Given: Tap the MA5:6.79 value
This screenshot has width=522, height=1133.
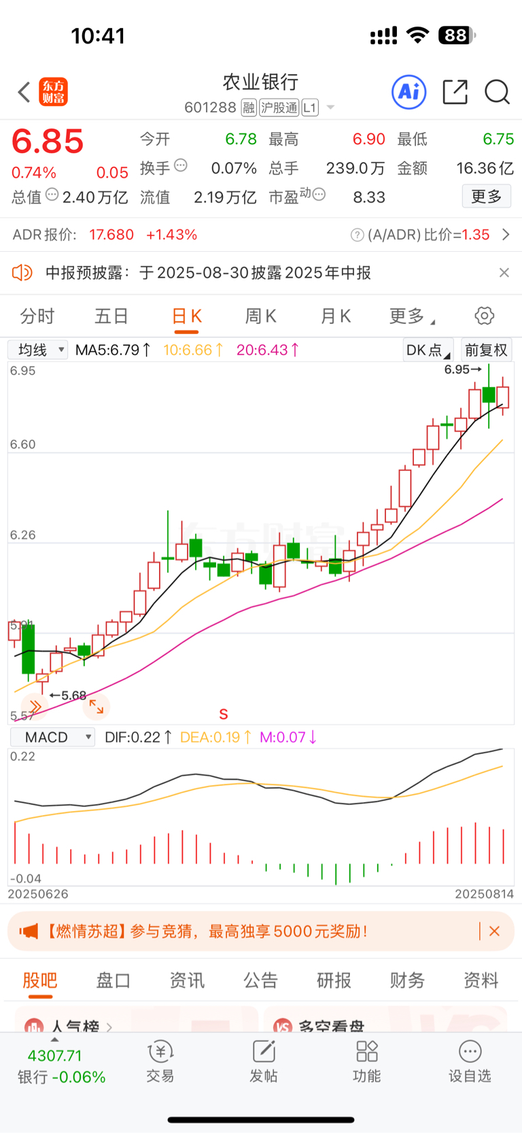Looking at the screenshot, I should tap(113, 350).
